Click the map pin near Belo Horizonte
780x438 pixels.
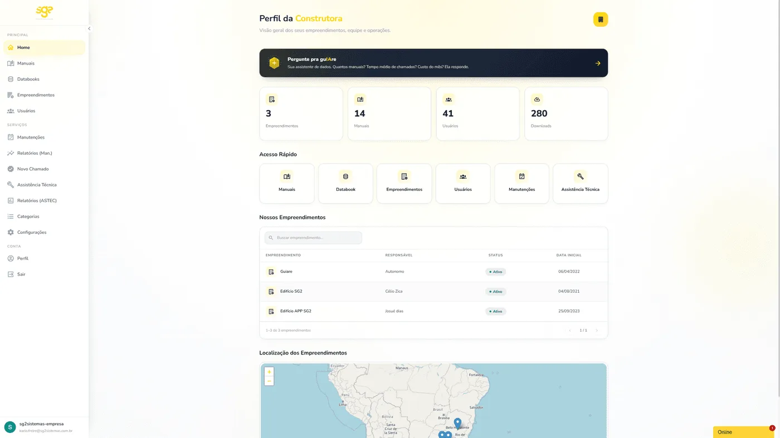click(457, 424)
